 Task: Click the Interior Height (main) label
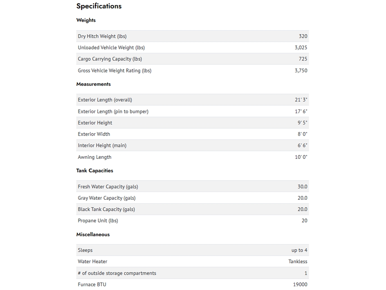[102, 146]
